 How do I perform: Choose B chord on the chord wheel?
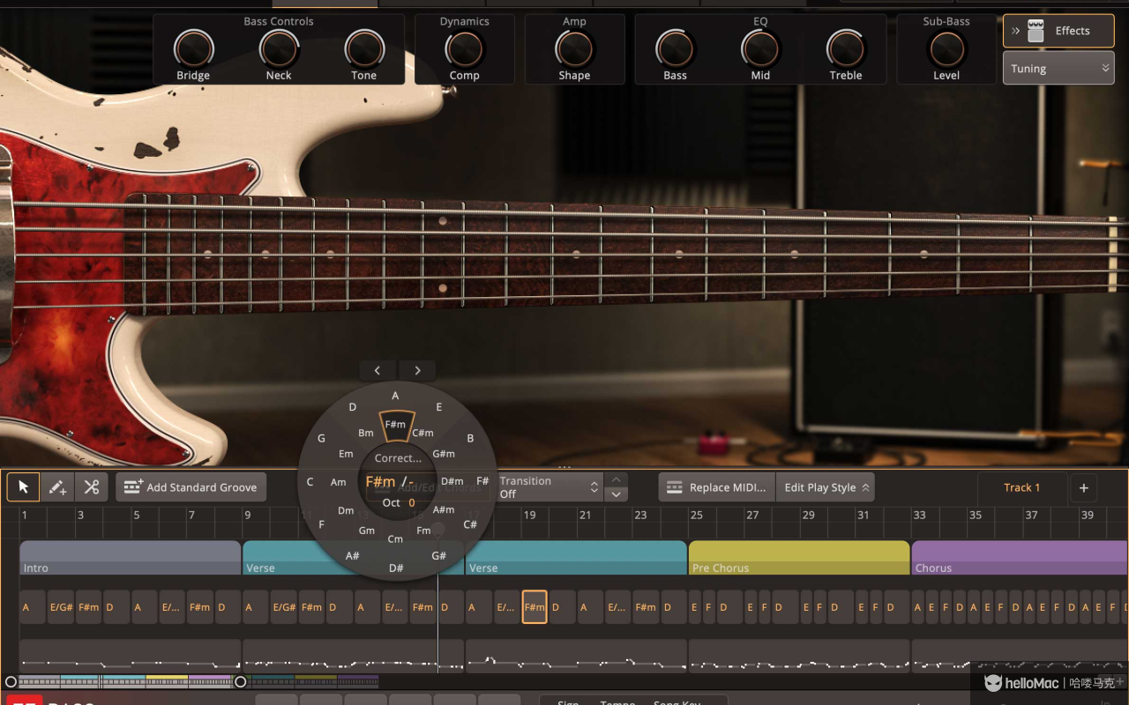[x=470, y=438]
